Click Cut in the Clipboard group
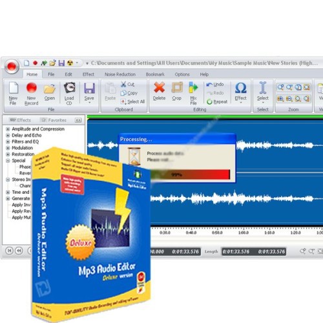 point(127,84)
